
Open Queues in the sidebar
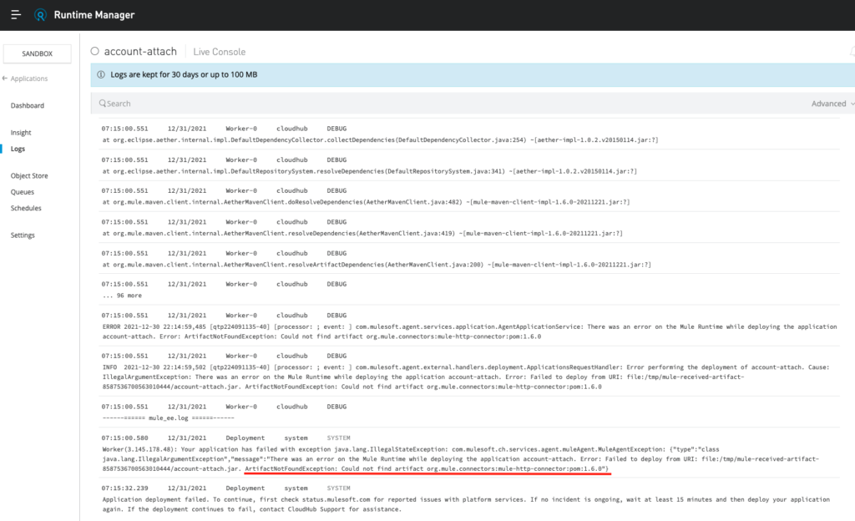[x=22, y=192]
